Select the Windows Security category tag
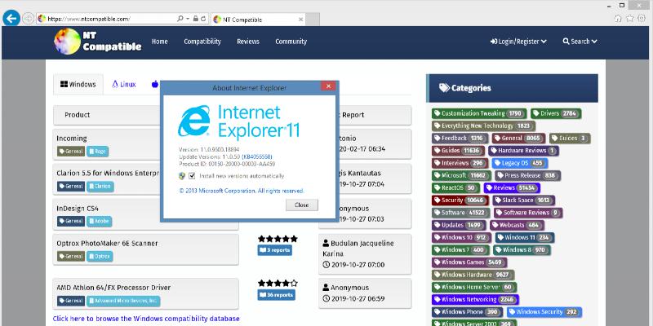The width and height of the screenshot is (653, 326). [544, 312]
